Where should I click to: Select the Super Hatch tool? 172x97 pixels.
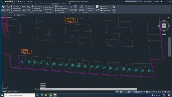[x=76, y=8]
